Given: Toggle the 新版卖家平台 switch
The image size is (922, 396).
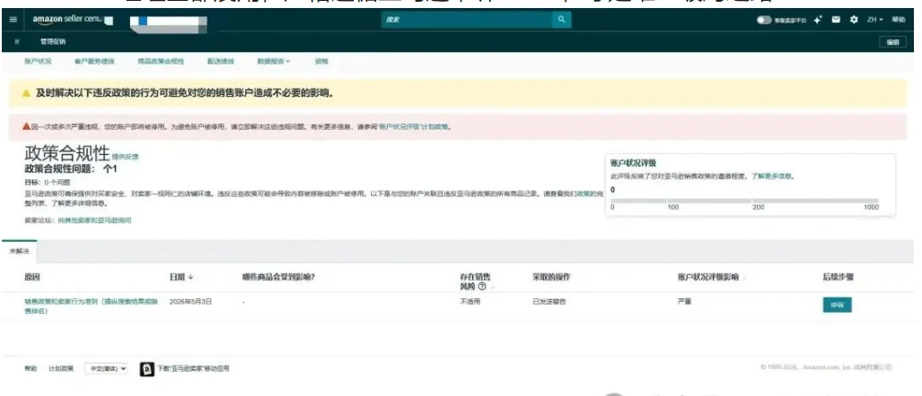Looking at the screenshot, I should (764, 20).
